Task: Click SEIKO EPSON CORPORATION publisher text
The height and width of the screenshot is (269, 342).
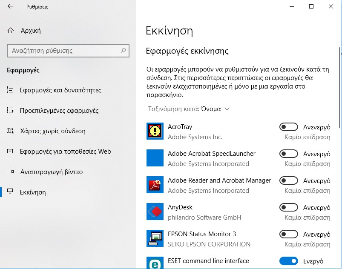Action: point(209,244)
